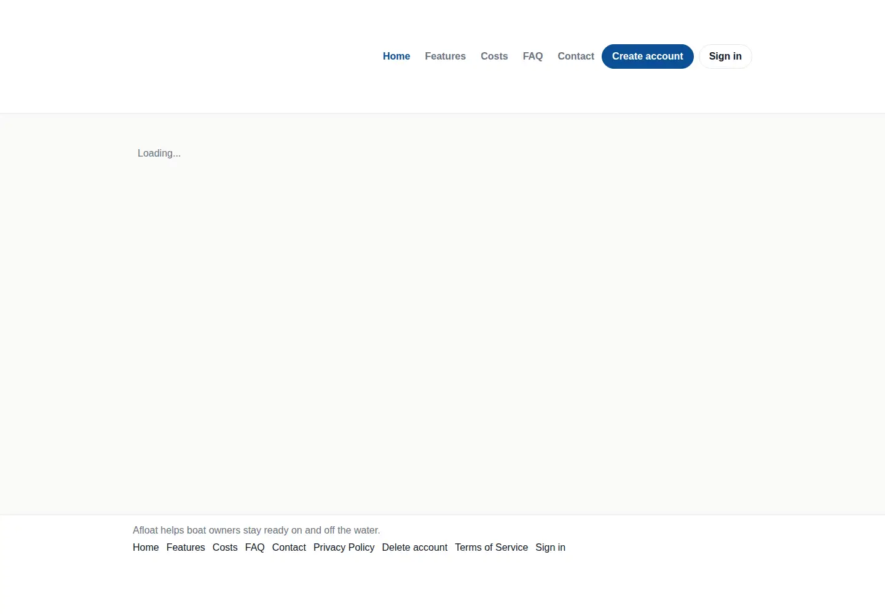Screen dimensions: 885x614
Task: Click the 'Afloat helps boat owners' tagline
Action: pos(256,530)
